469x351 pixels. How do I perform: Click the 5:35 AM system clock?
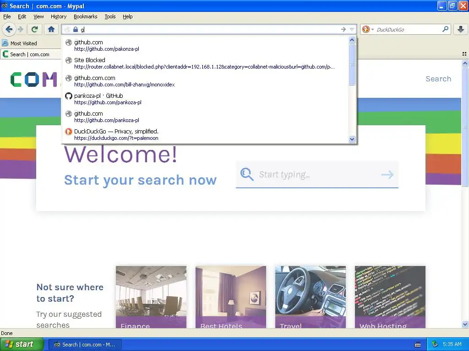click(452, 344)
